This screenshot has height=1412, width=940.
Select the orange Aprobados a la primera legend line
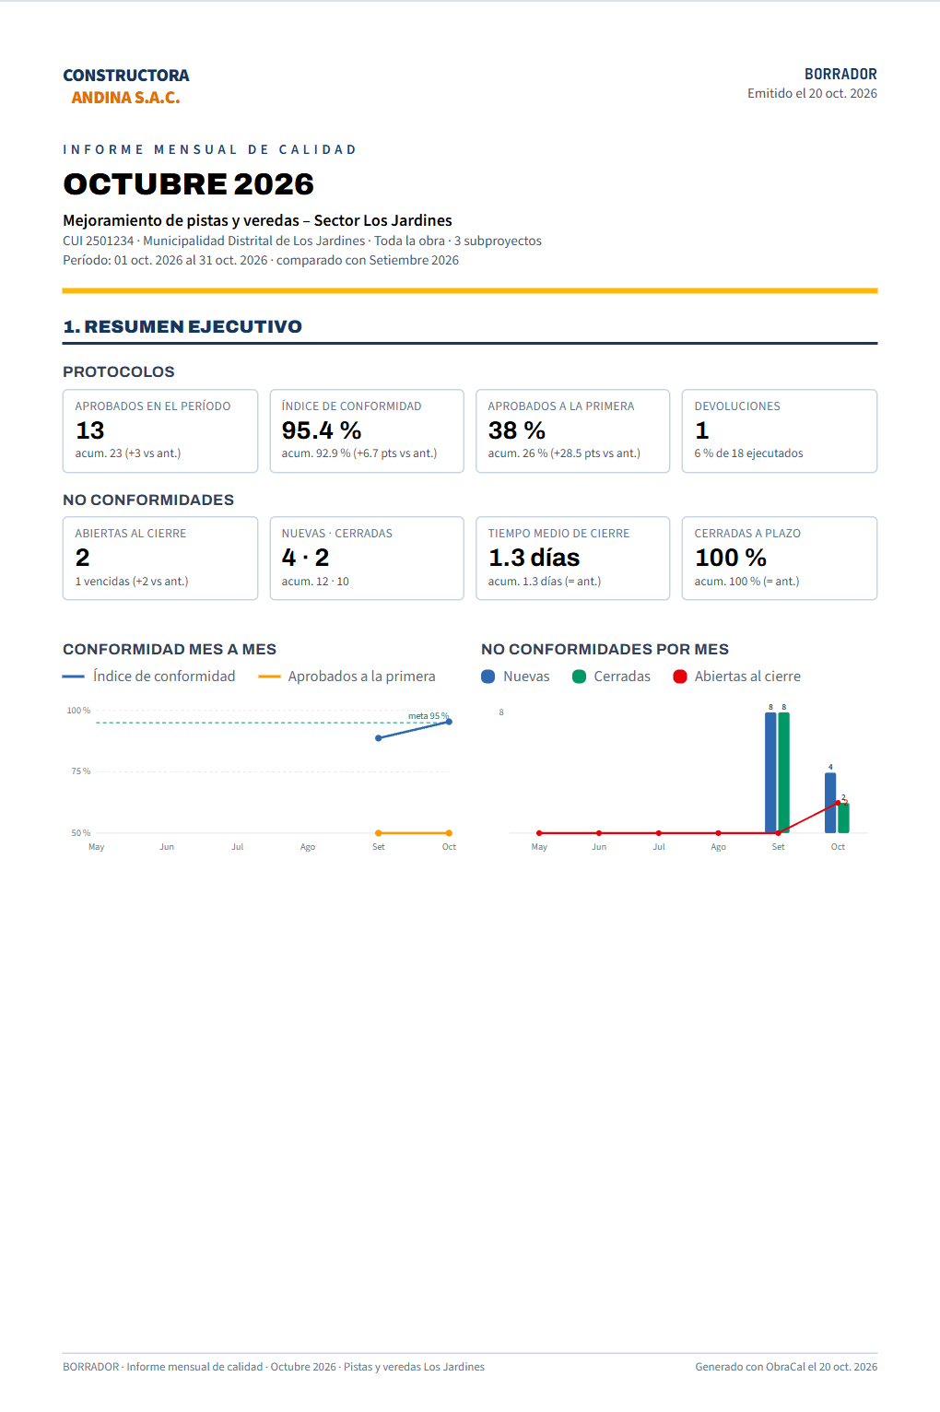pyautogui.click(x=269, y=677)
